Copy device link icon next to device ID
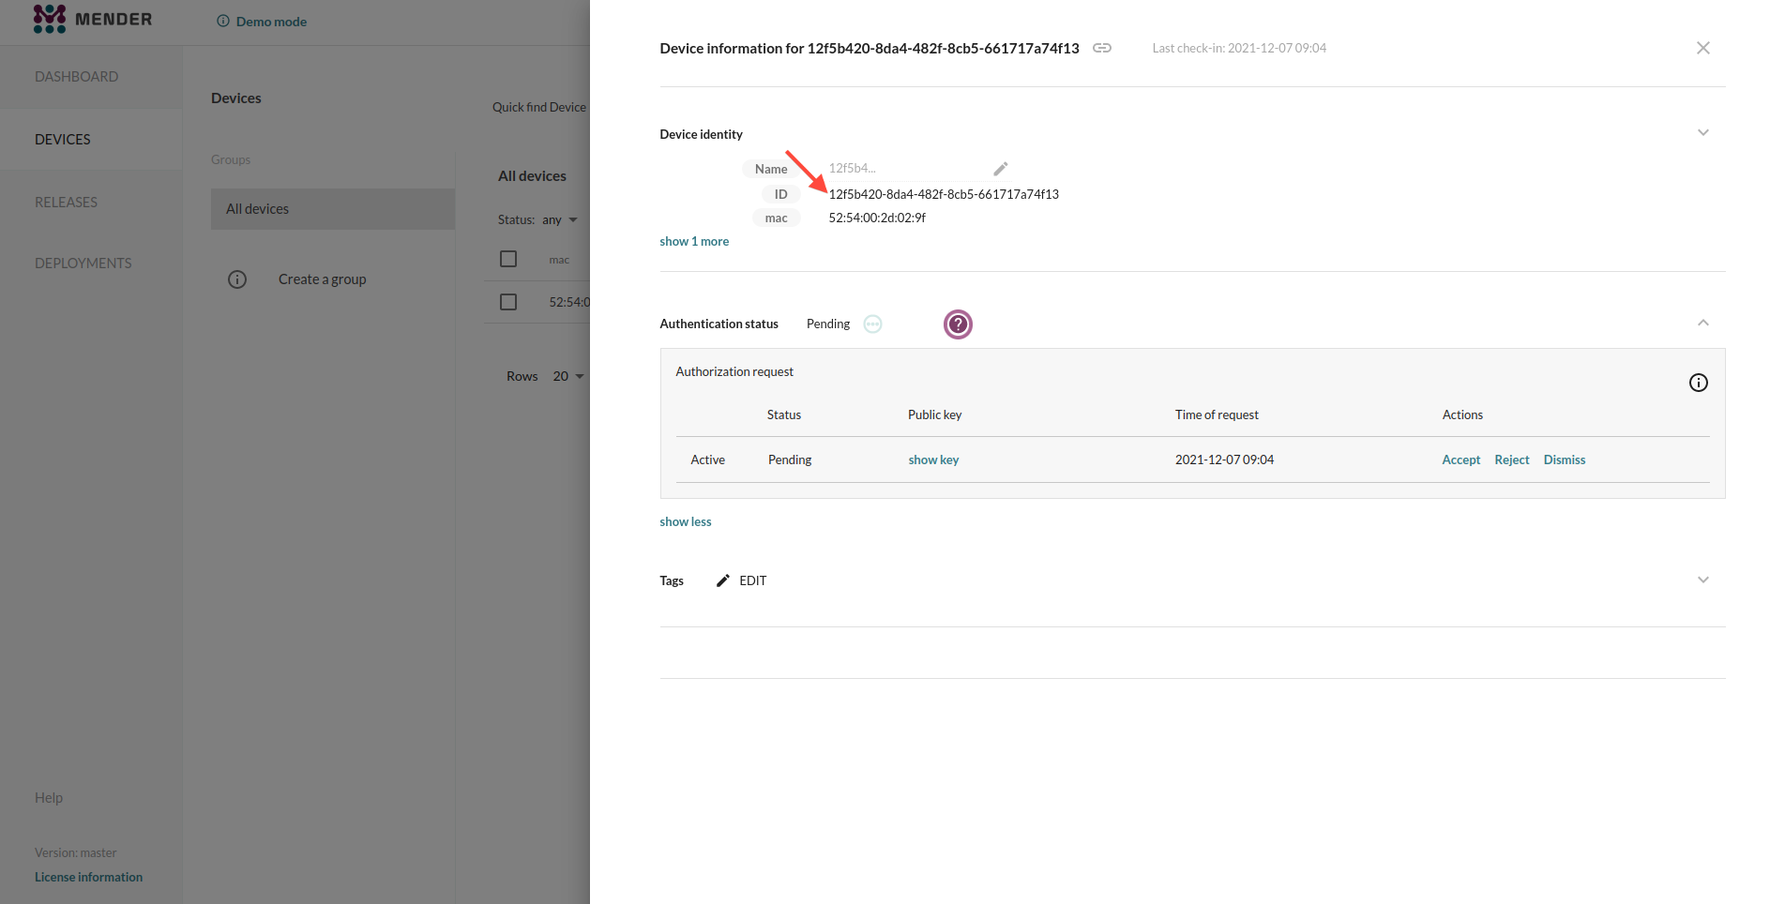Screen dimensions: 1785x904 pos(1102,48)
